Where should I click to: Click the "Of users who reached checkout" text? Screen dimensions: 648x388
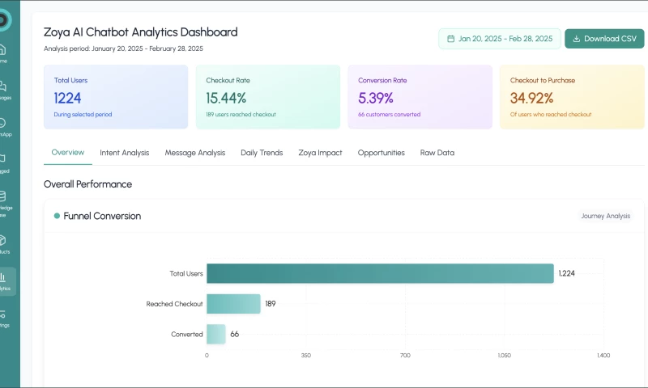[x=551, y=115]
